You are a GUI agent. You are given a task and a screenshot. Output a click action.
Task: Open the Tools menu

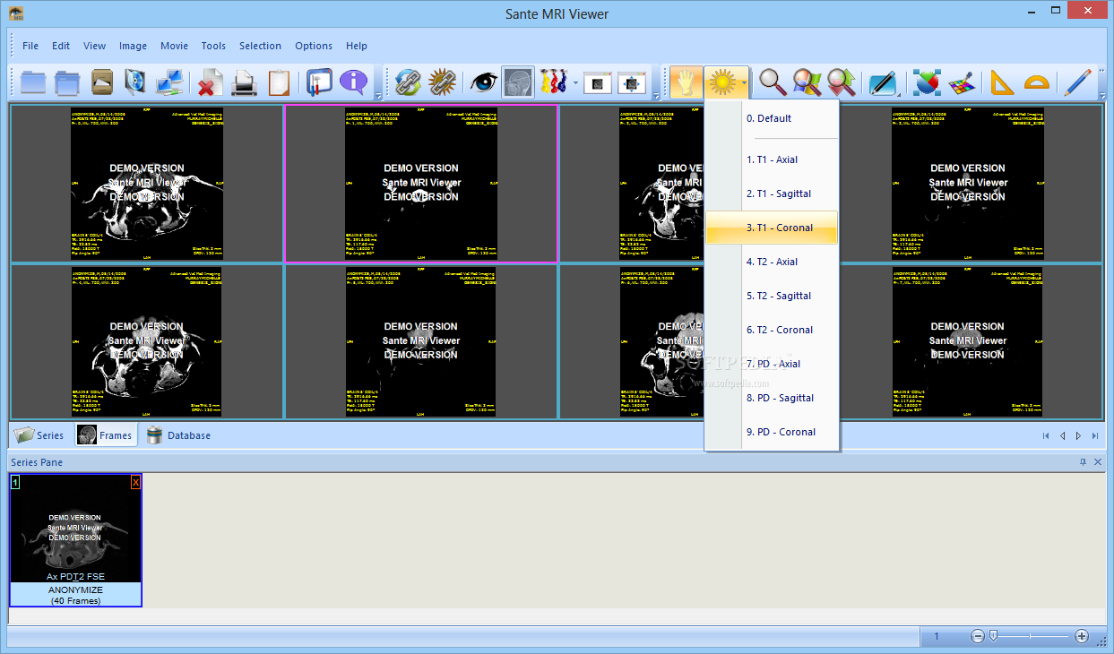213,46
